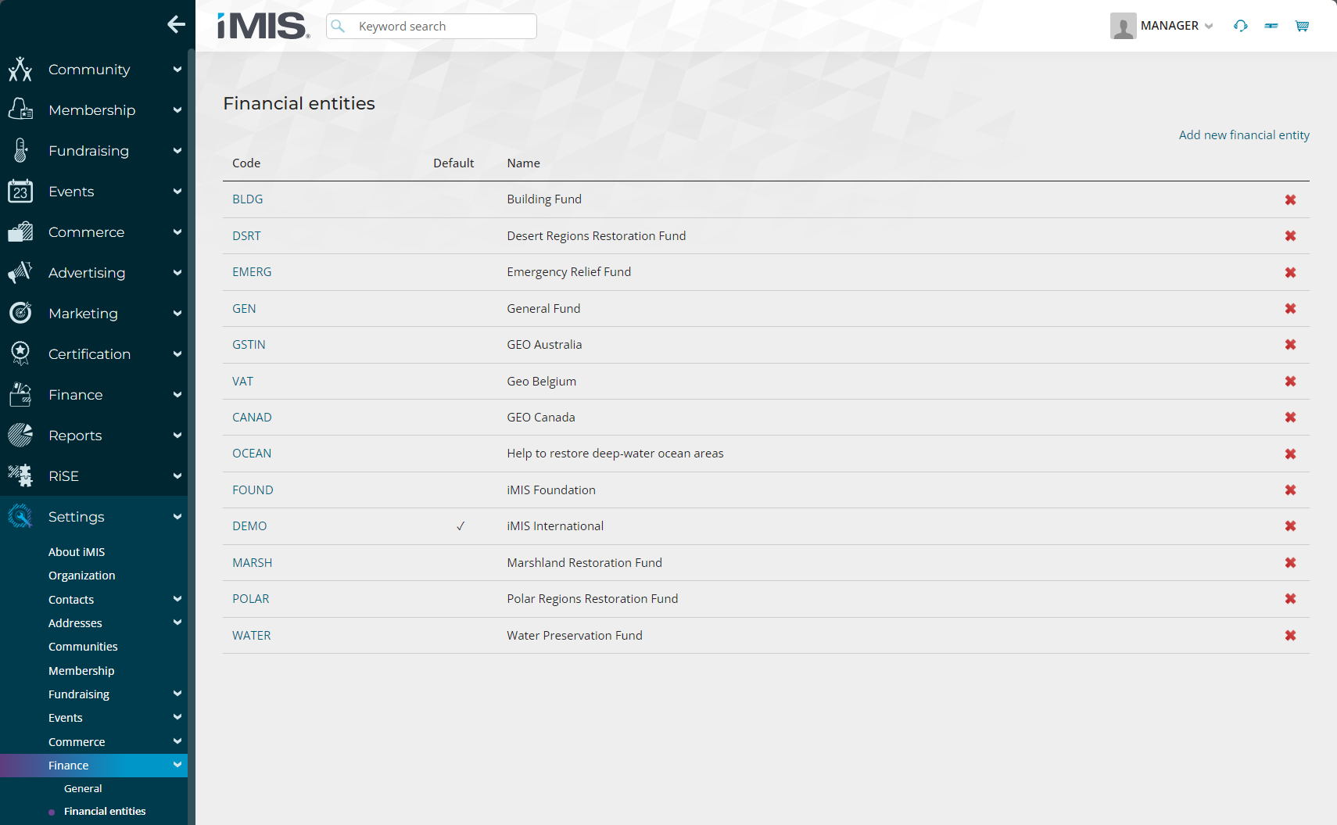Open the Fundraising thermometer icon
The image size is (1337, 825).
click(20, 150)
